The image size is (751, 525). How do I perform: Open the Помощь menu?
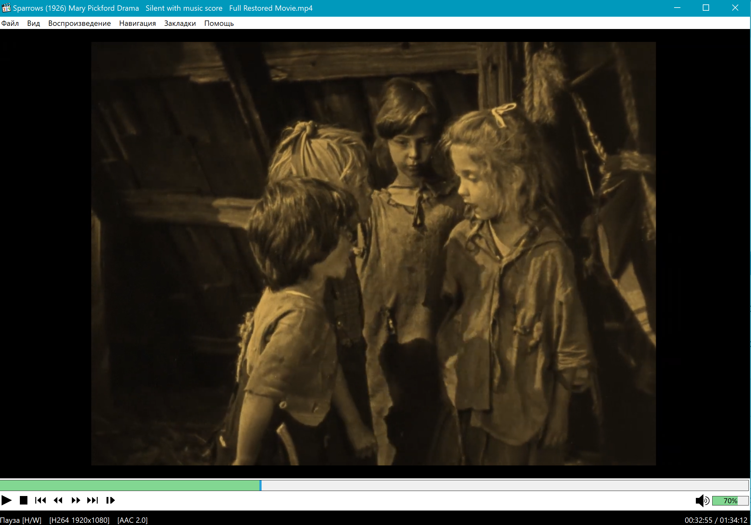click(219, 23)
